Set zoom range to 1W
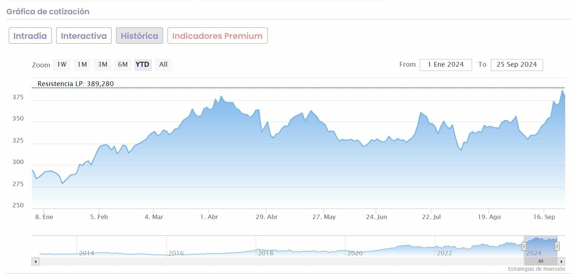 coord(62,64)
